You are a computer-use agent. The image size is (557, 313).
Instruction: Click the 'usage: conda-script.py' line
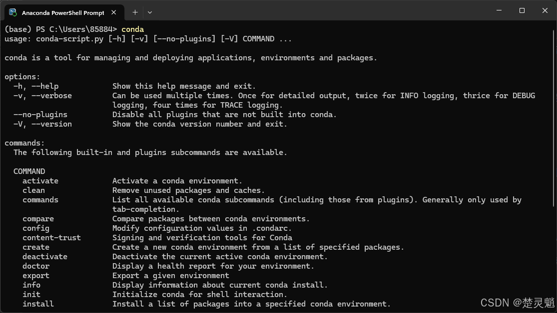click(148, 39)
